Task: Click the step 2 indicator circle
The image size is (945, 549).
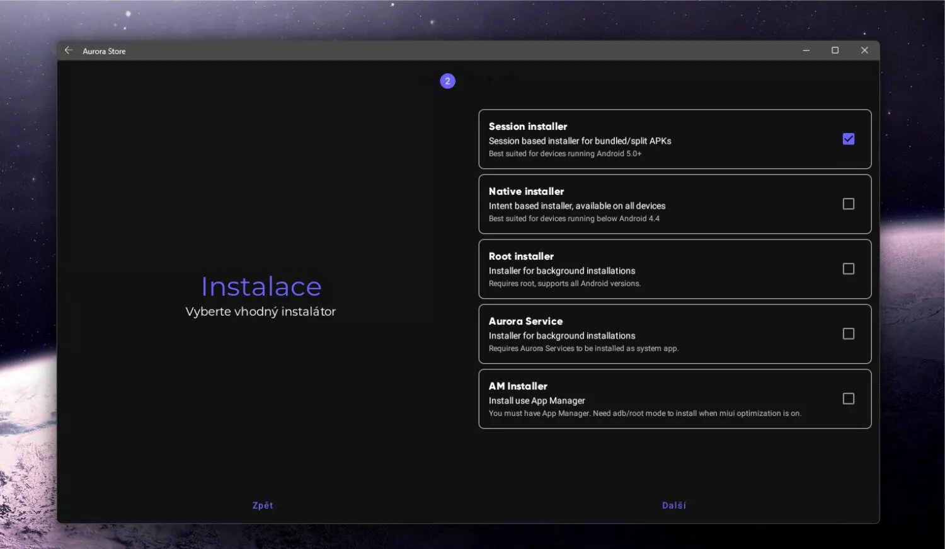Action: tap(447, 81)
